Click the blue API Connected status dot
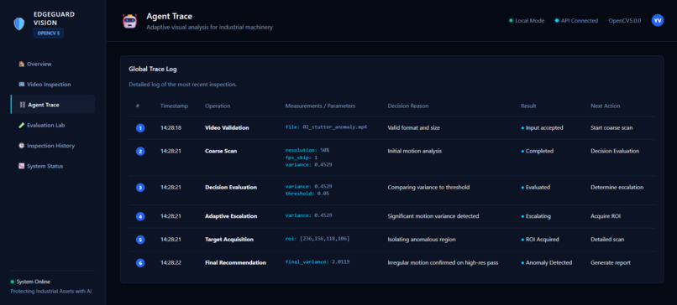The image size is (677, 305). [557, 21]
